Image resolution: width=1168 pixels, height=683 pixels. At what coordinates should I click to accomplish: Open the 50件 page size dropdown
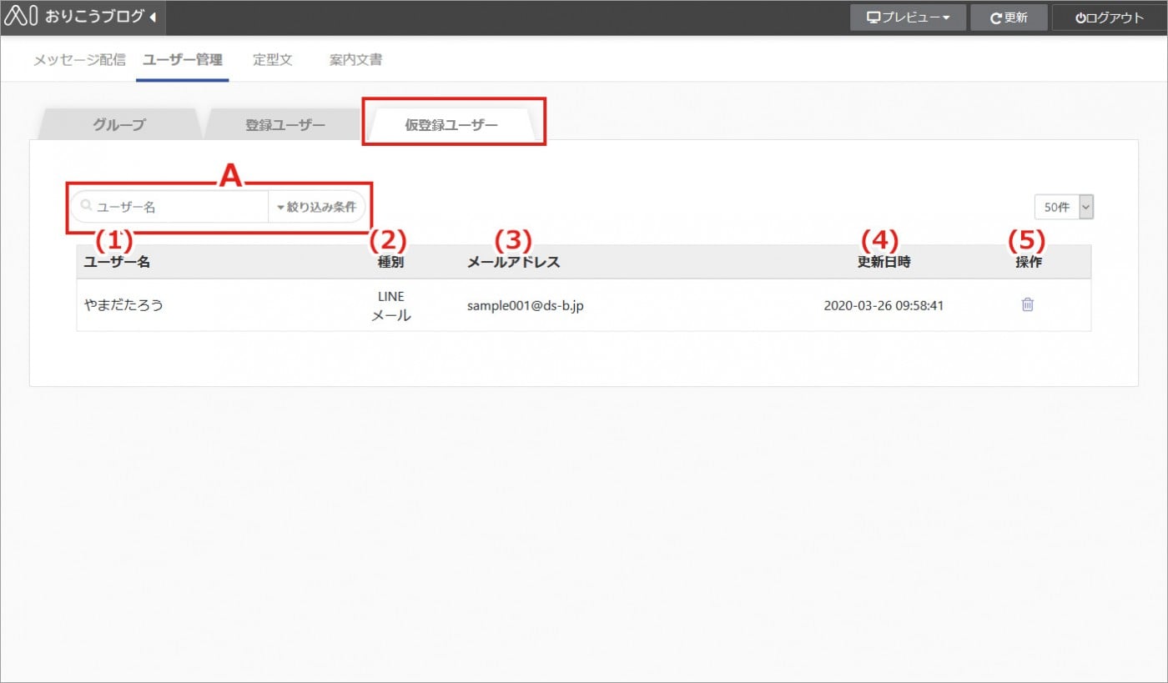click(1063, 207)
